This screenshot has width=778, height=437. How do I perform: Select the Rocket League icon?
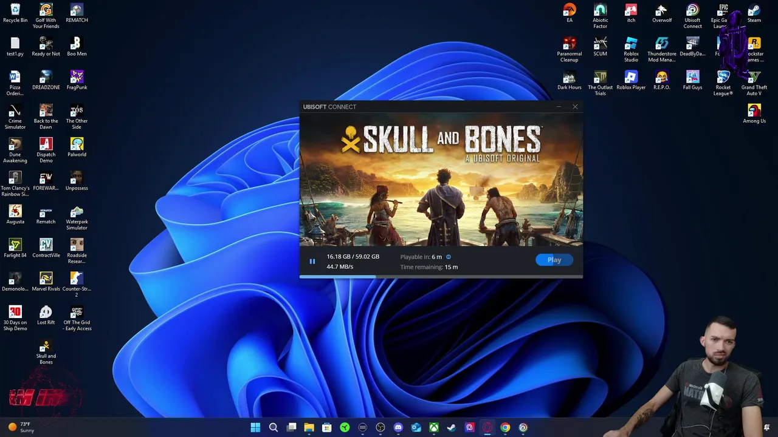pyautogui.click(x=723, y=83)
